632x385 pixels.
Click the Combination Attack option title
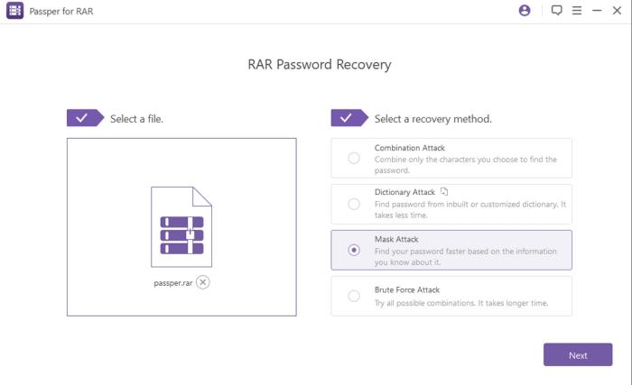tap(410, 148)
